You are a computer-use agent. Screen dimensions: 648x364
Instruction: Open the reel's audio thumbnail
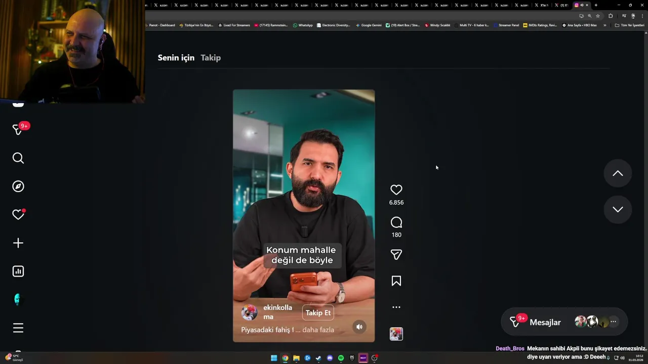tap(396, 334)
